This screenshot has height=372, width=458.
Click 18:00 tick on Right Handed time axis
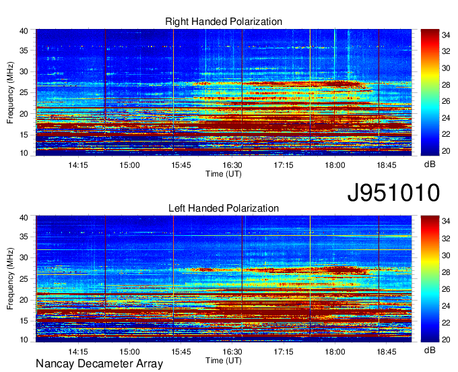(x=335, y=165)
